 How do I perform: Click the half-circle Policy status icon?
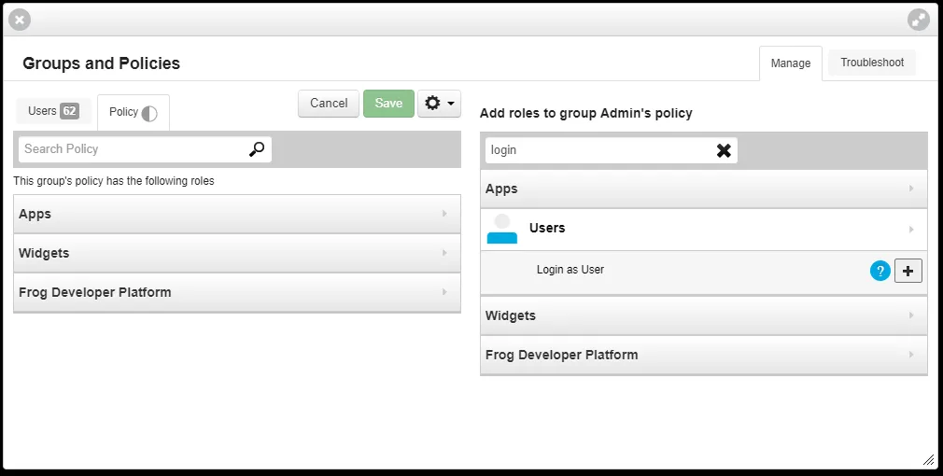point(149,114)
